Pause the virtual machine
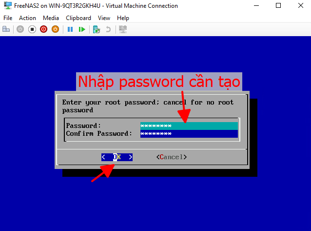Viewport: 311px width, 231px height. click(70, 29)
